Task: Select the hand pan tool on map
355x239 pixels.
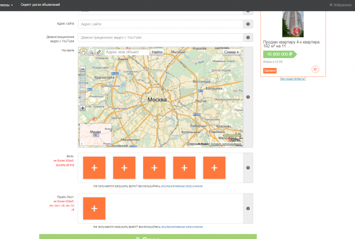Action: tap(83, 52)
